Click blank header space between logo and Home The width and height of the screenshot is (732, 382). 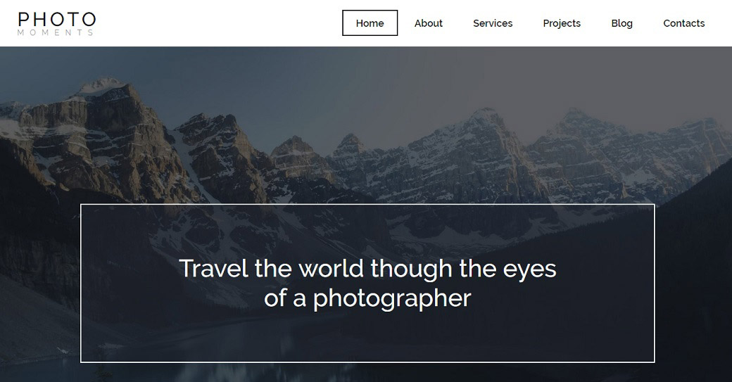[x=220, y=23]
